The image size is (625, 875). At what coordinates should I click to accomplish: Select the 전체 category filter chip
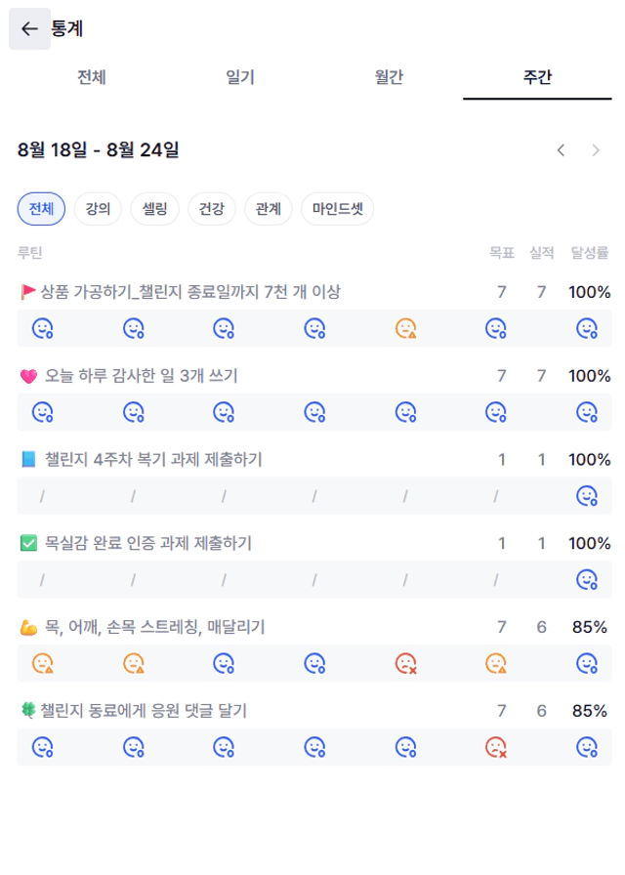click(41, 209)
